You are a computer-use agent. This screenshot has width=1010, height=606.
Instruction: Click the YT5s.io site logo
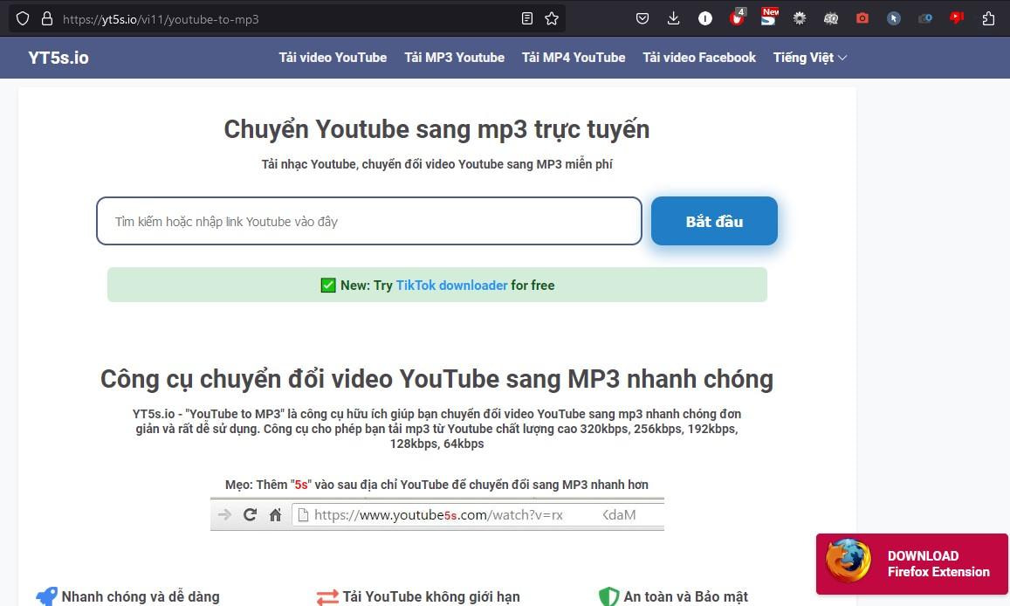[58, 58]
